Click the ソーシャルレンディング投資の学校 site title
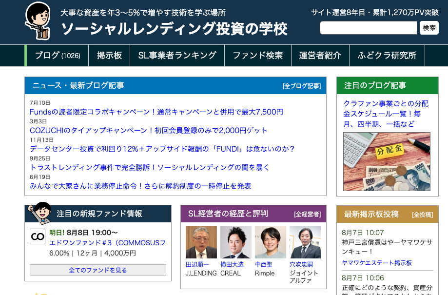This screenshot has height=295, width=448. (x=175, y=29)
